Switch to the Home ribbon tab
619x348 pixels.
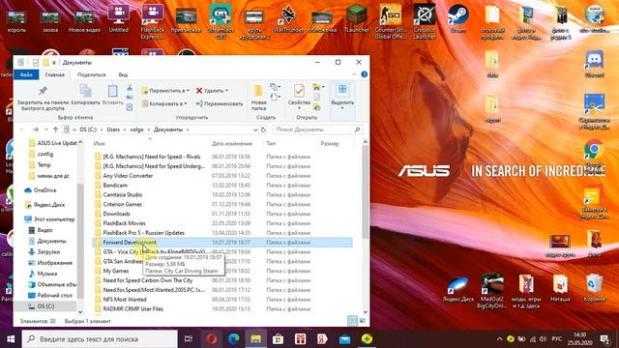click(54, 74)
